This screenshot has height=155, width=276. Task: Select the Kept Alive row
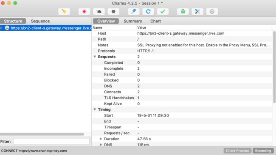[x=182, y=103]
